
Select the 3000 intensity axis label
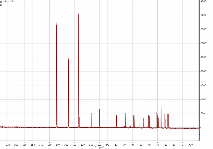coord(203,43)
